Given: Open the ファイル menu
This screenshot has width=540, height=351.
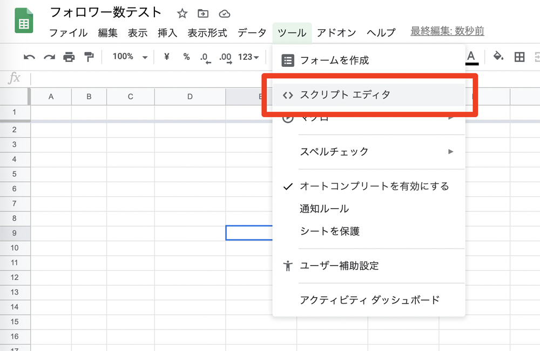Looking at the screenshot, I should pos(68,33).
